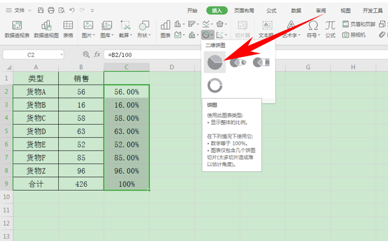The width and height of the screenshot is (388, 243).
Task: Select the 合计 cell
Action: (x=36, y=184)
